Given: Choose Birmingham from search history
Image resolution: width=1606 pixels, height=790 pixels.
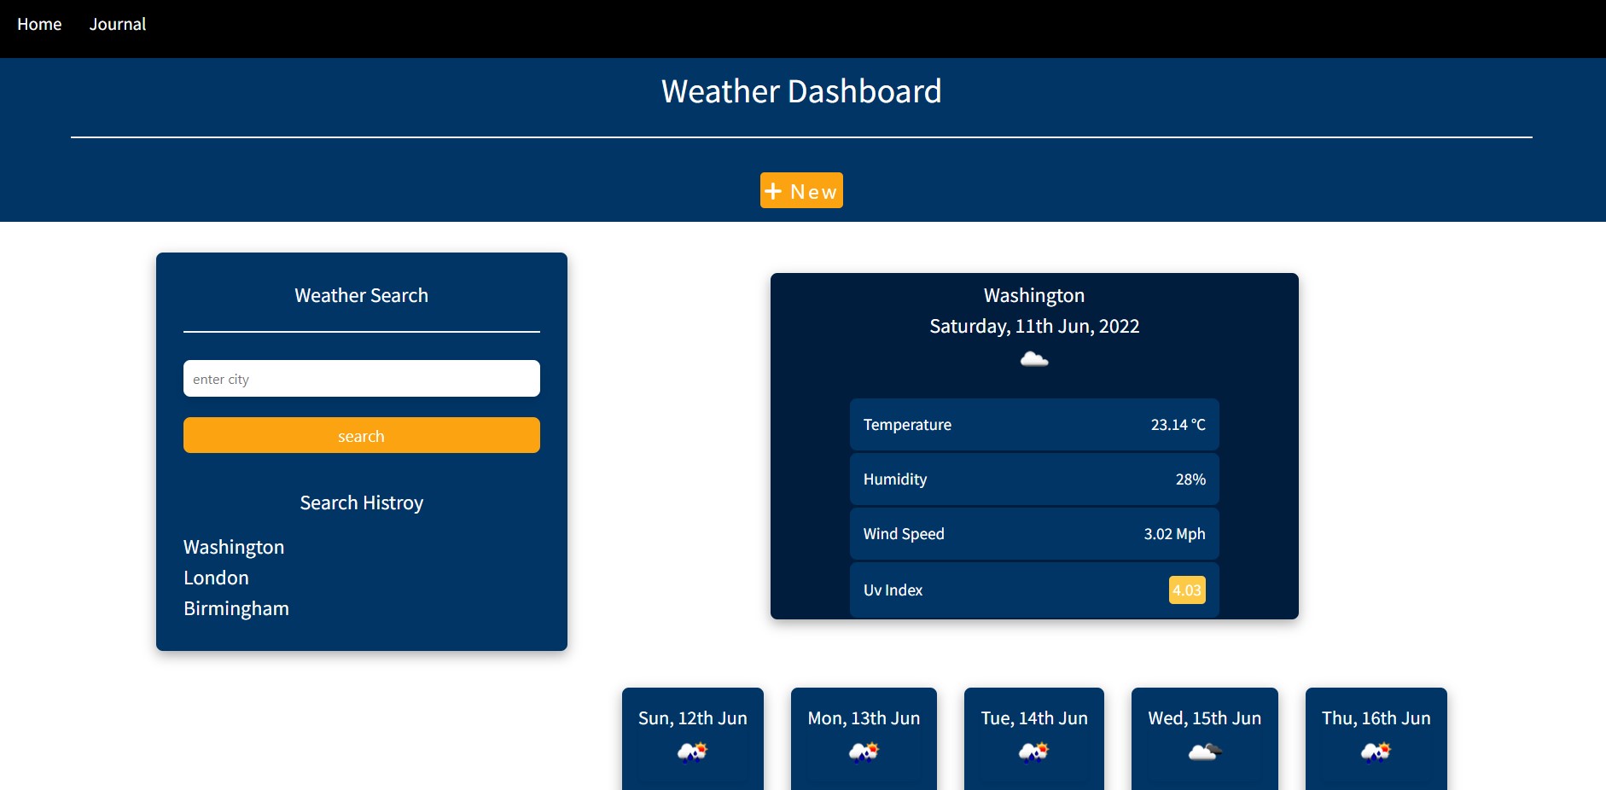Looking at the screenshot, I should coord(236,608).
